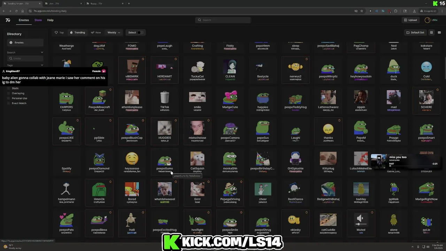Open the MadgeCute emote

[x=230, y=100]
